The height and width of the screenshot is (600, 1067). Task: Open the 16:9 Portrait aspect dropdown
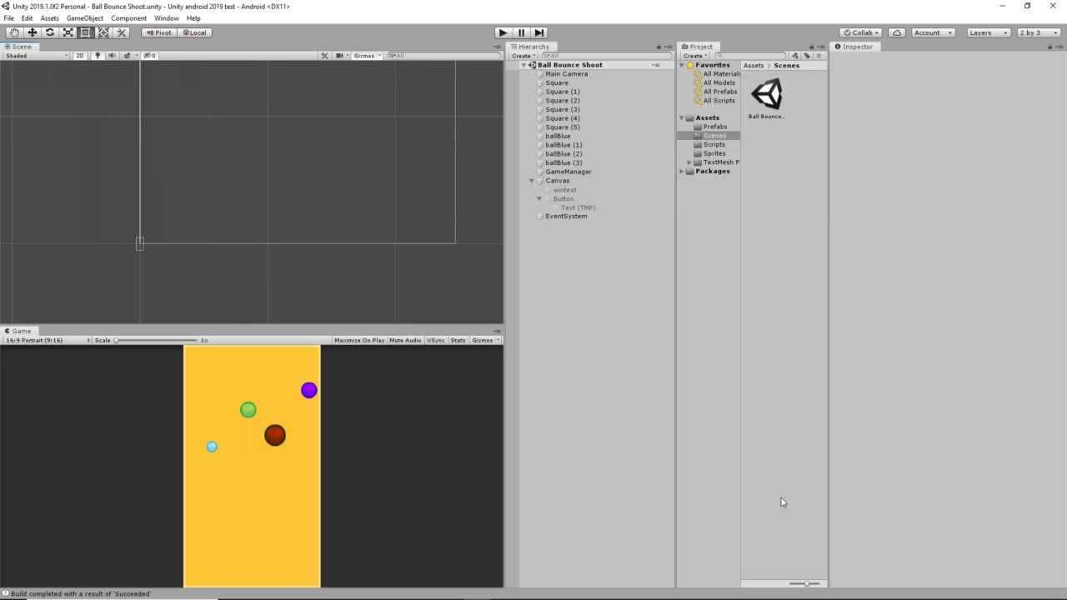[48, 340]
